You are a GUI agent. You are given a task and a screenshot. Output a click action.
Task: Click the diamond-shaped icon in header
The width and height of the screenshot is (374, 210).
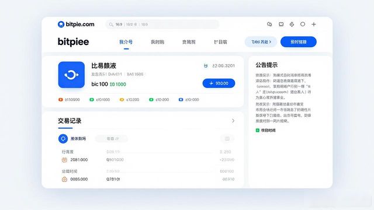[x=292, y=24]
